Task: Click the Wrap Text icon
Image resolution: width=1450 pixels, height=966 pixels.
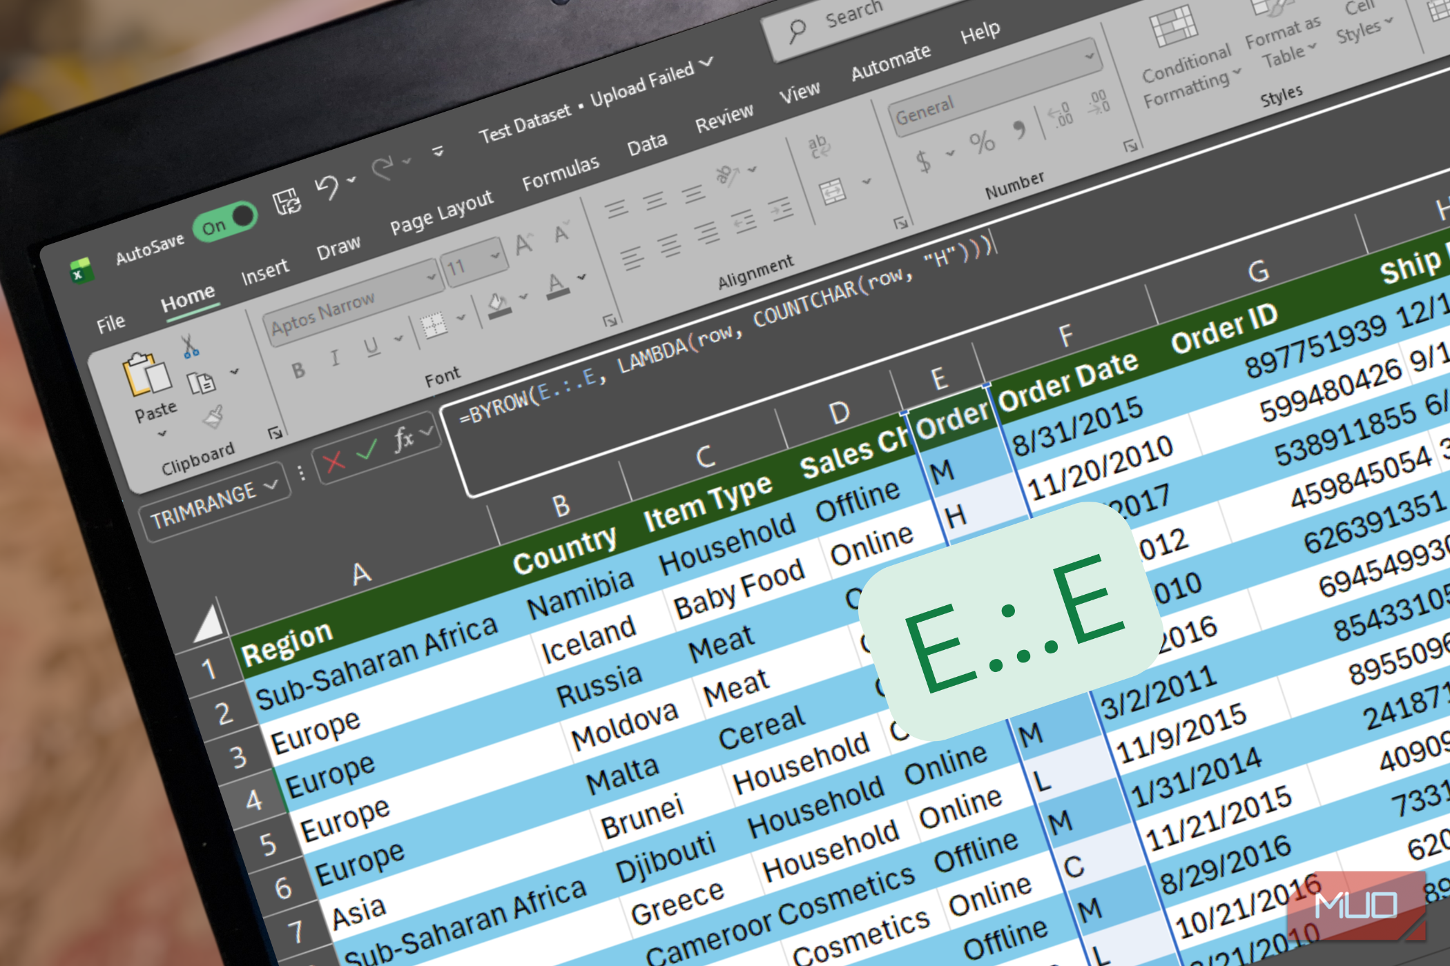Action: 819,146
